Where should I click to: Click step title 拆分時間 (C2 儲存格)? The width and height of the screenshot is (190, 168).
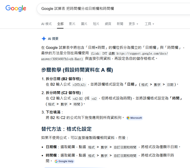pos(63,93)
